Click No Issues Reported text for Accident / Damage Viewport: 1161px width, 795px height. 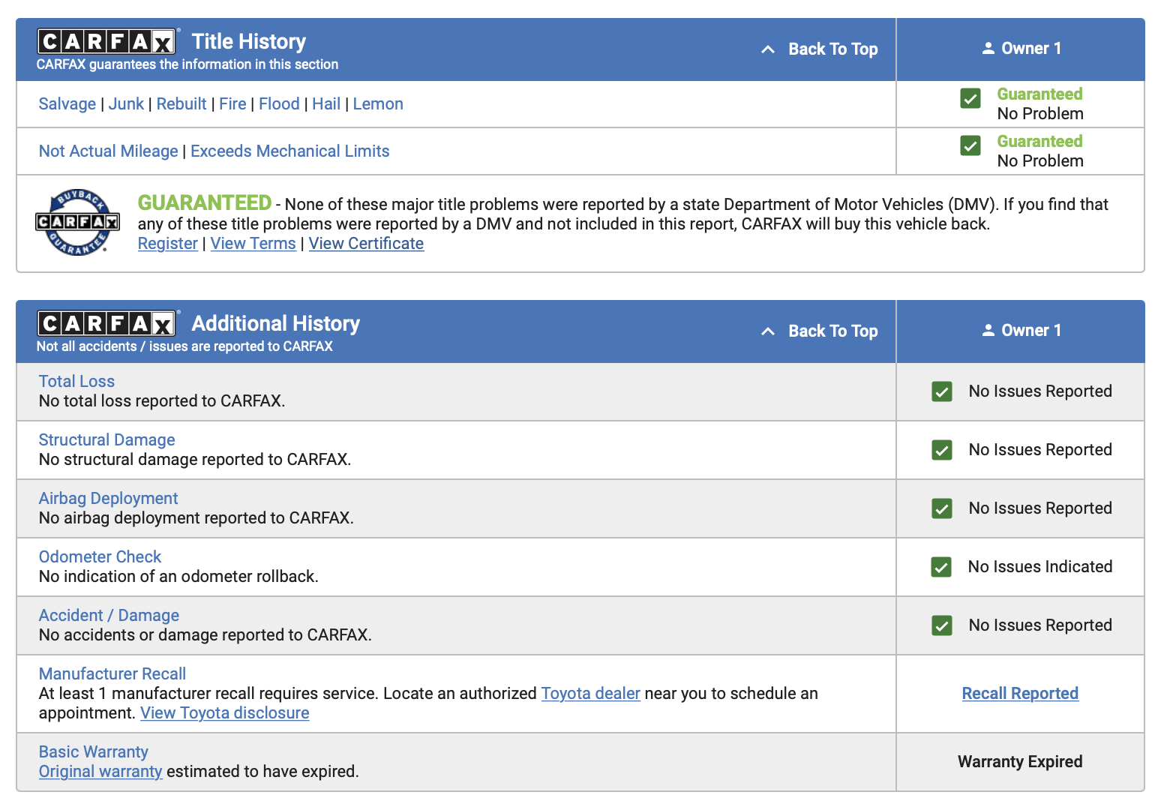coord(1040,625)
